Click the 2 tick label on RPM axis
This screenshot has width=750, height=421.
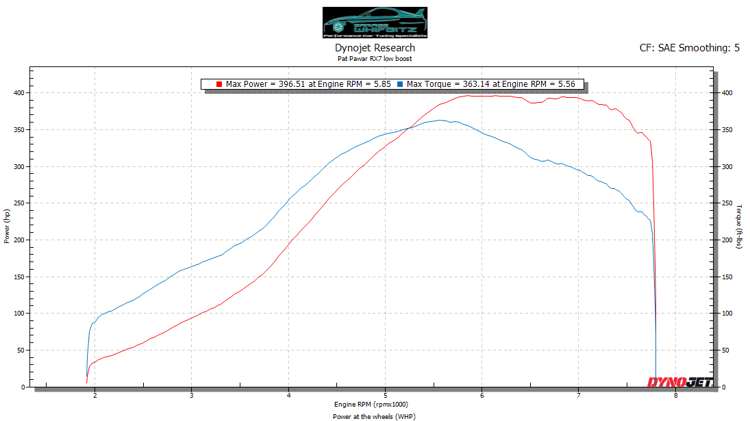tap(95, 396)
